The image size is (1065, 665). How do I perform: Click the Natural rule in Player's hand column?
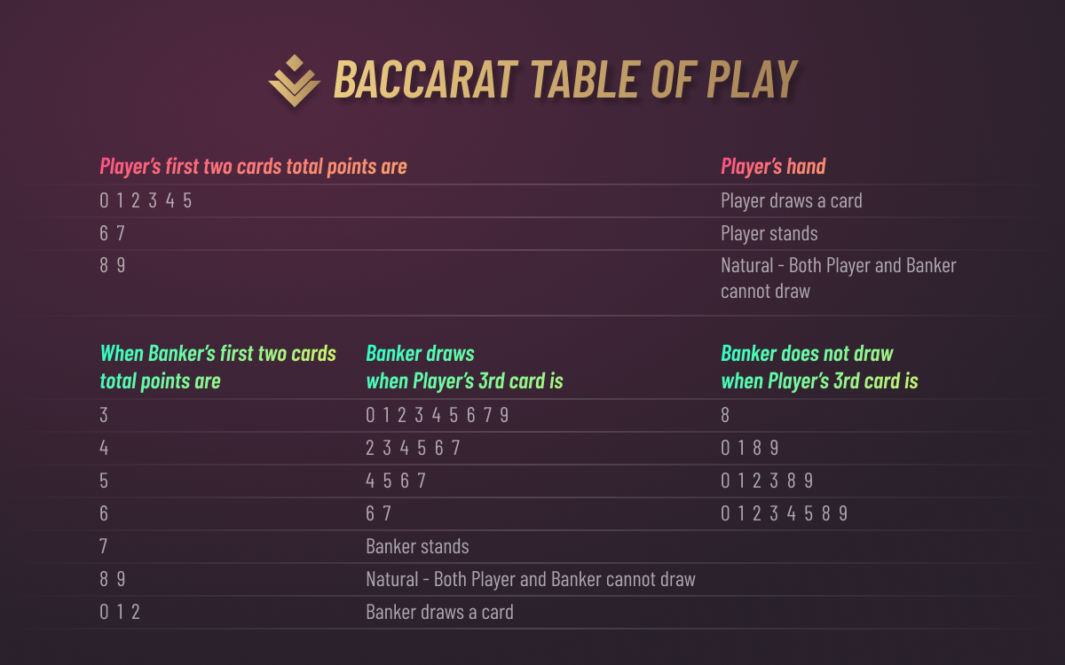[x=839, y=278]
